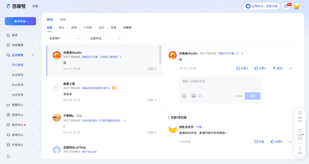The width and height of the screenshot is (309, 164).
Task: Click the reply input field
Action: (x=221, y=83)
